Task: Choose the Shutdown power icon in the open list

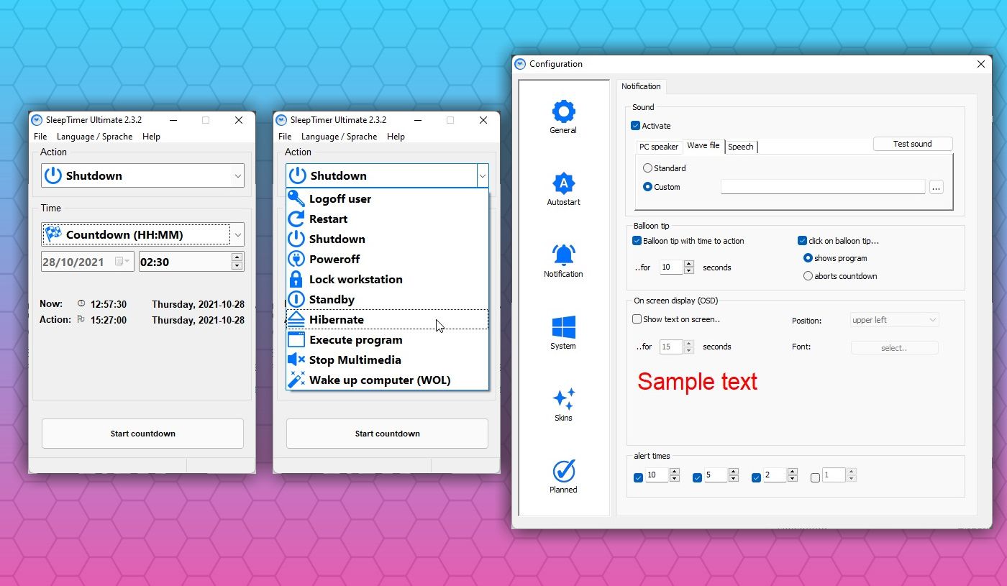Action: [x=296, y=239]
